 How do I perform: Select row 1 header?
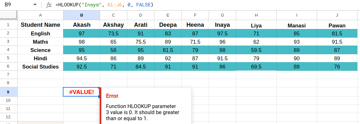click(8, 25)
